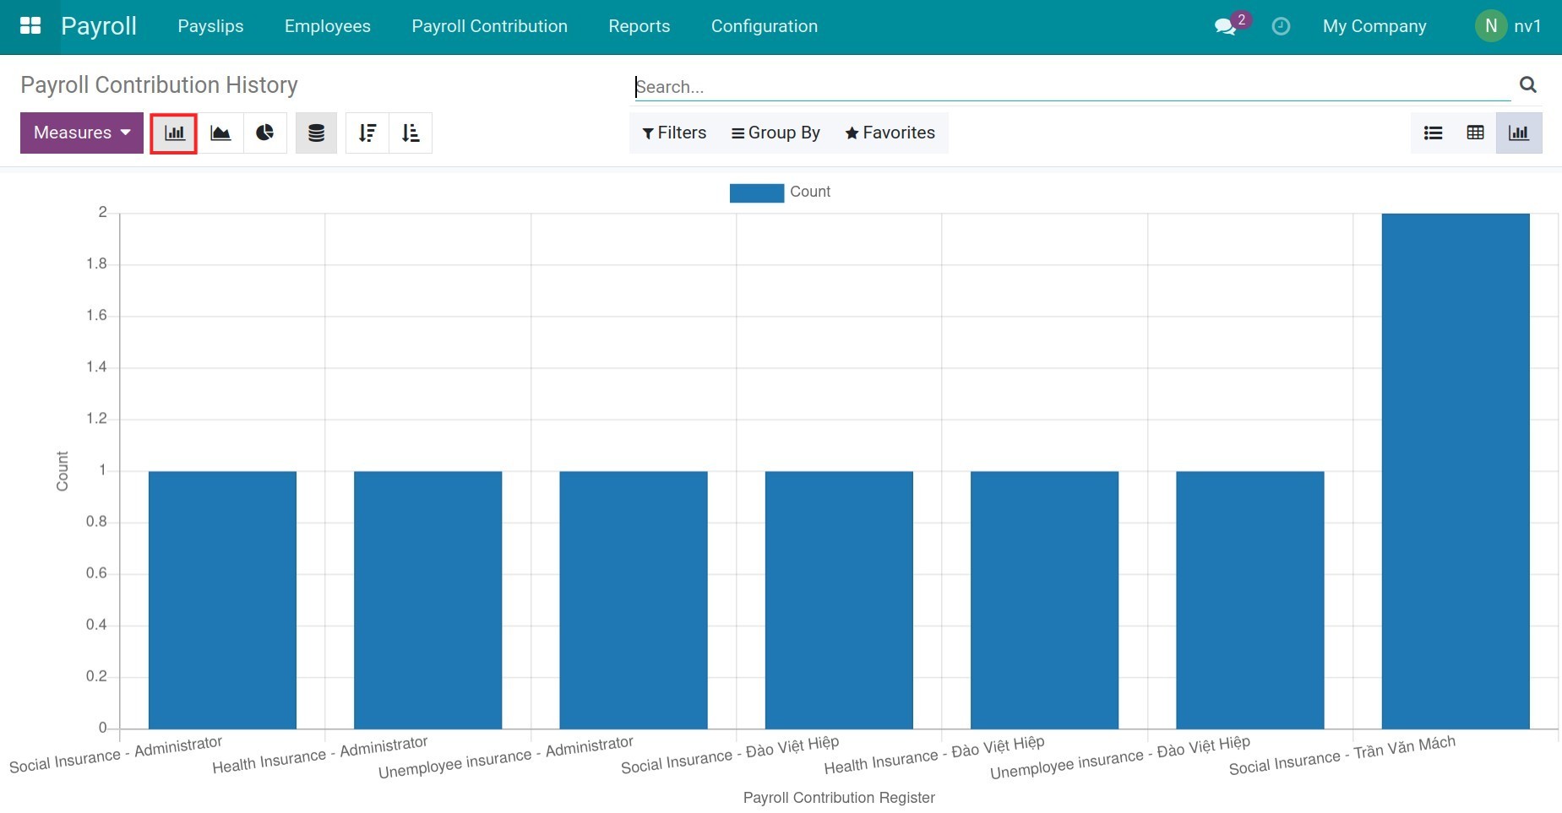Viewport: 1562px width, 813px height.
Task: Select the graph view icon
Action: pos(1519,133)
